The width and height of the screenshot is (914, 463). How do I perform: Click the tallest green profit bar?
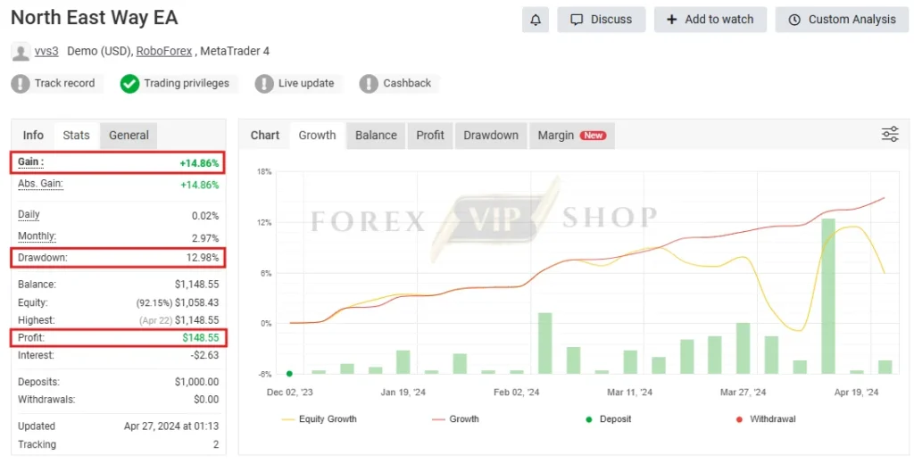tap(828, 296)
